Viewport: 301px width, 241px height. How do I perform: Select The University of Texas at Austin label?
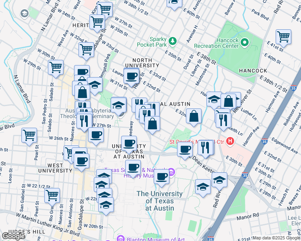click(x=159, y=201)
